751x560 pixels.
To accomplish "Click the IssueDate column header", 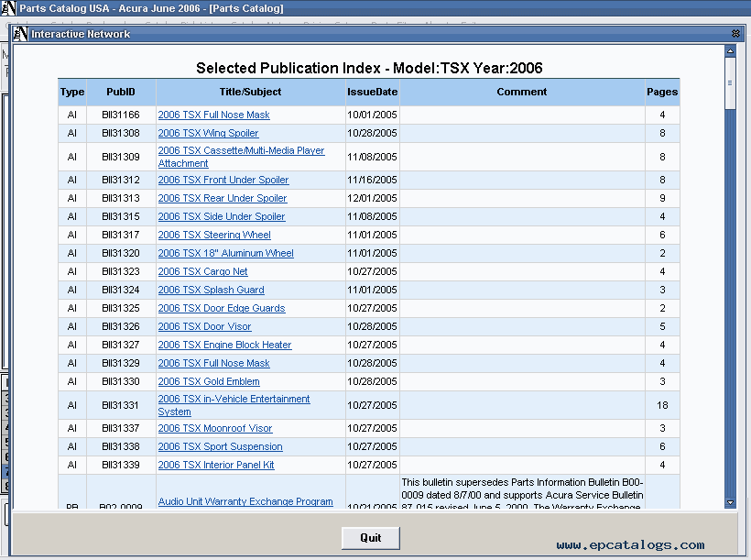I will click(x=372, y=92).
